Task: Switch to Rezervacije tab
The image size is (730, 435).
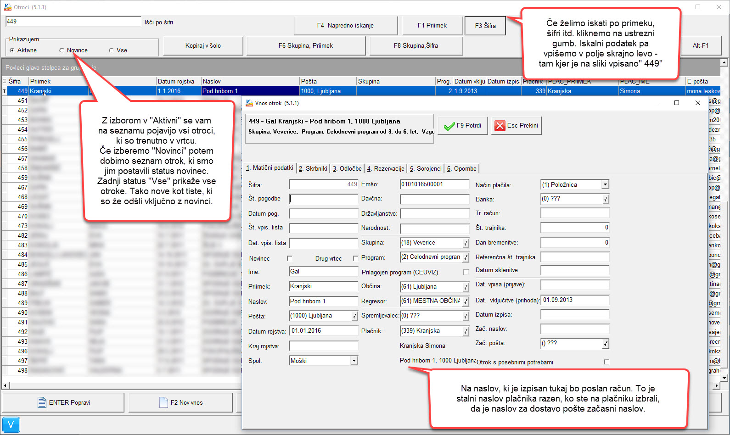Action: tap(386, 168)
